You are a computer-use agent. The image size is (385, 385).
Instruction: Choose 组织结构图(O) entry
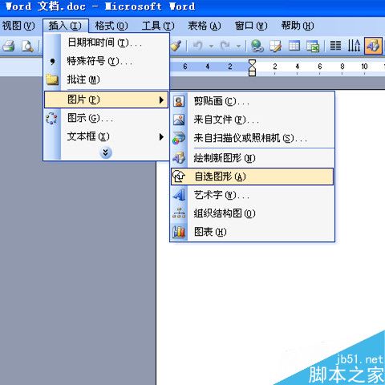[x=253, y=213]
